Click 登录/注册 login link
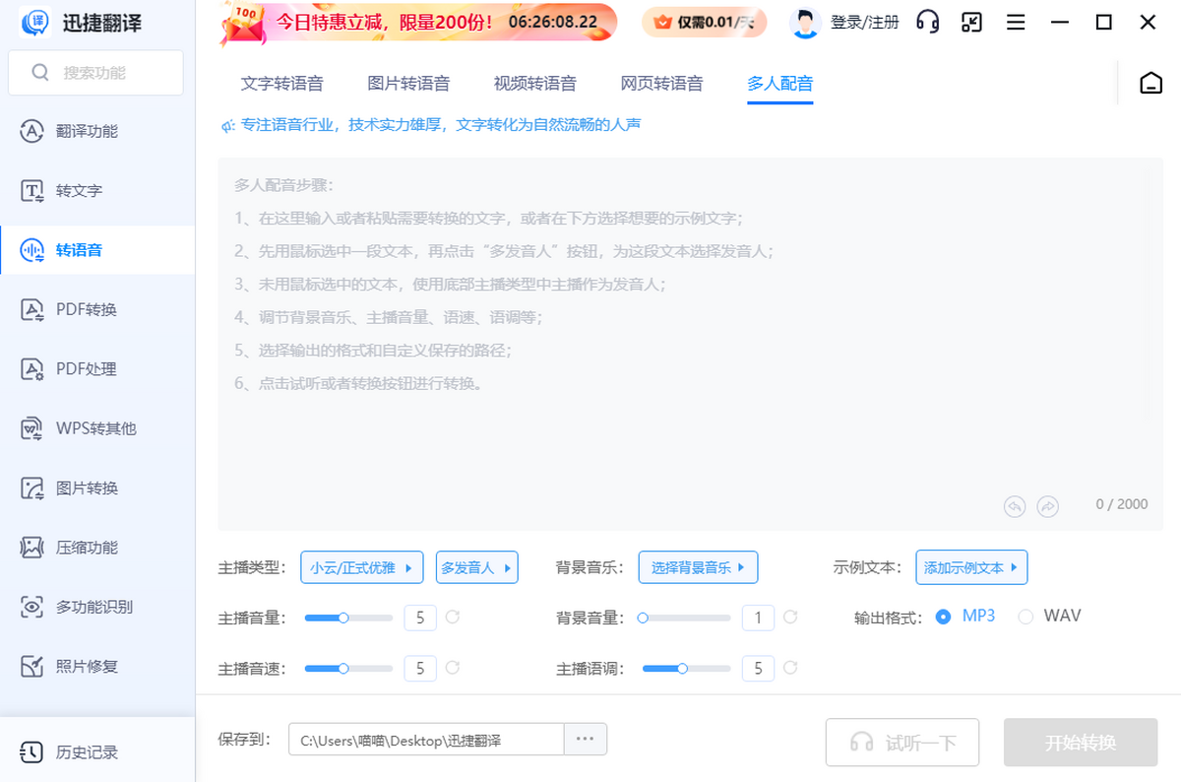1181x782 pixels. tap(865, 22)
